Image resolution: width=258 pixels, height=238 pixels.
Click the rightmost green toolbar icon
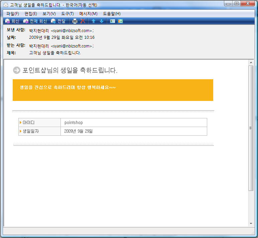(120, 21)
